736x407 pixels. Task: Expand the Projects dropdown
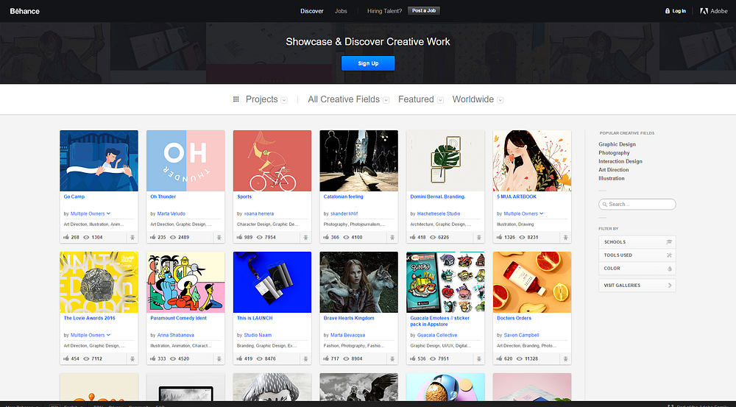(x=266, y=99)
